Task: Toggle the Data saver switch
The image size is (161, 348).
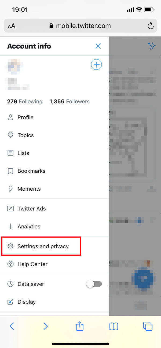Action: click(94, 284)
